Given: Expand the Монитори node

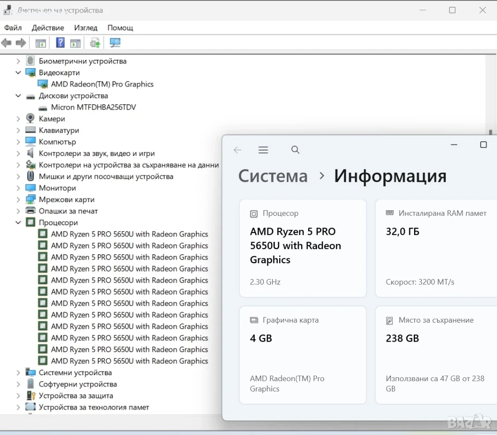Looking at the screenshot, I should 18,188.
